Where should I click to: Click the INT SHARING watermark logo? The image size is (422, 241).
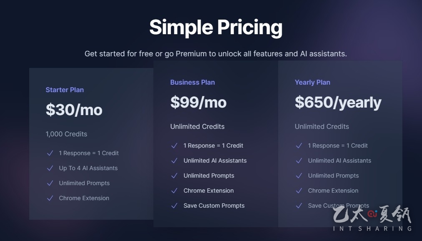(x=372, y=218)
